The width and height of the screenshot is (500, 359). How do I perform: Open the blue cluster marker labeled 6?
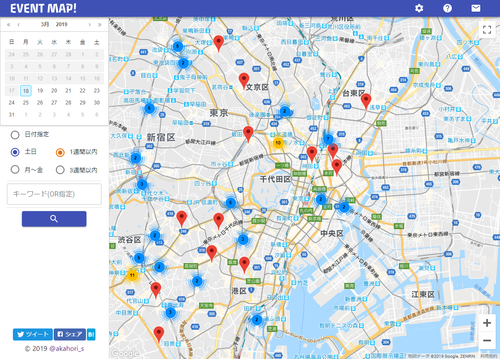(230, 203)
